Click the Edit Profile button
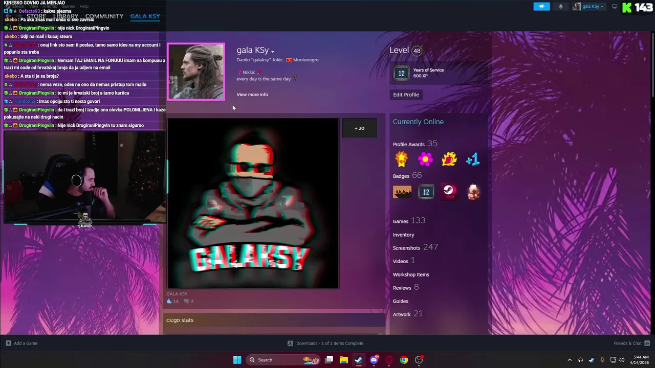This screenshot has width=655, height=368. tap(406, 95)
